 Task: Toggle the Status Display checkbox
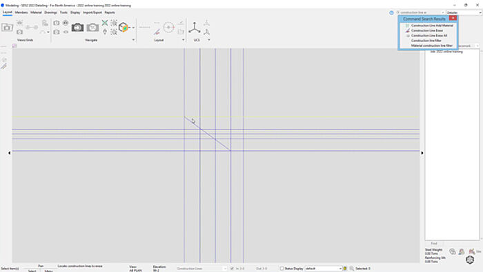(x=282, y=269)
